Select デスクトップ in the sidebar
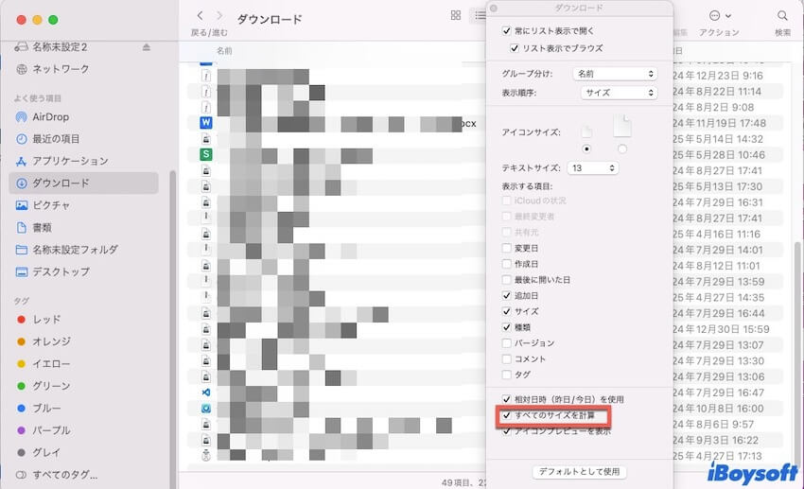Screen dimensions: 804x489 coord(61,271)
